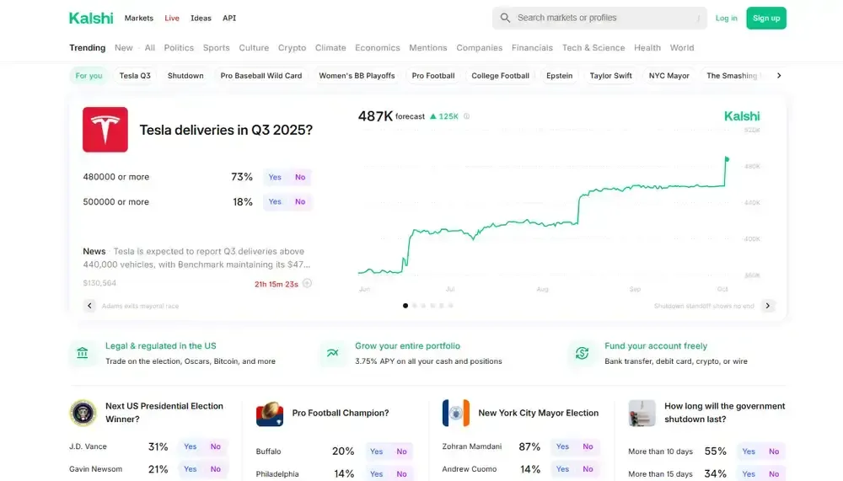
Task: Go to next story with right arrow
Action: pos(768,306)
